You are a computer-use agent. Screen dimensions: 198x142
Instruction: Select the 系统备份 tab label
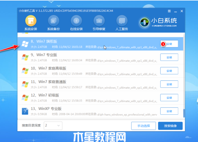54,29
